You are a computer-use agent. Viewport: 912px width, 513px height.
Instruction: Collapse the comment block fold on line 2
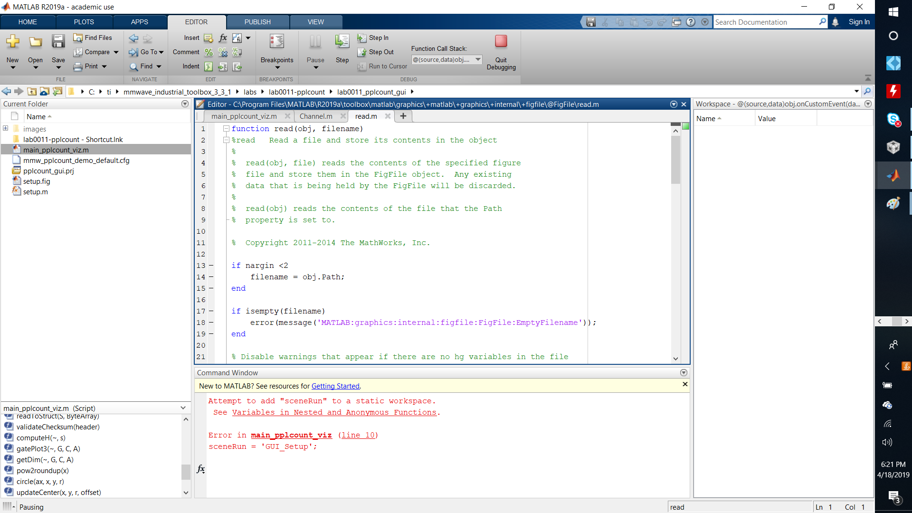pos(227,140)
